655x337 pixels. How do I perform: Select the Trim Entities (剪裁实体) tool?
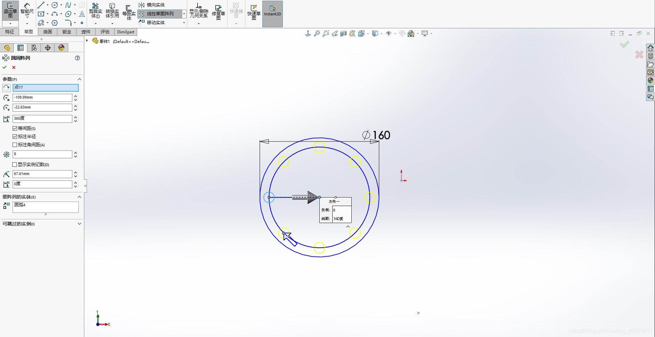point(96,10)
